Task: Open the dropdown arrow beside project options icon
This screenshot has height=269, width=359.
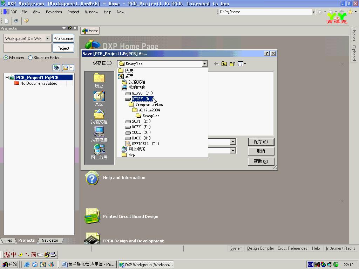Action: 71,68
